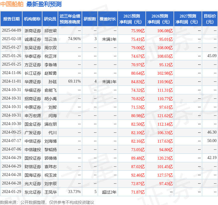Image resolution: width=218 pixels, height=205 pixels.
Task: Click 华福证券 institution cell
Action: click(x=33, y=90)
